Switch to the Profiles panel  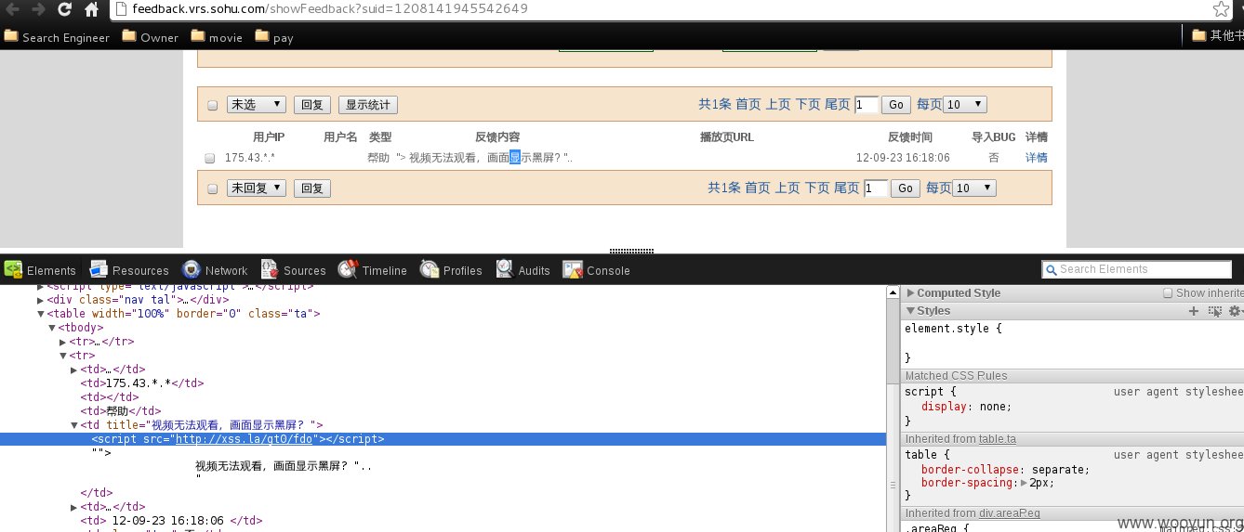point(451,270)
